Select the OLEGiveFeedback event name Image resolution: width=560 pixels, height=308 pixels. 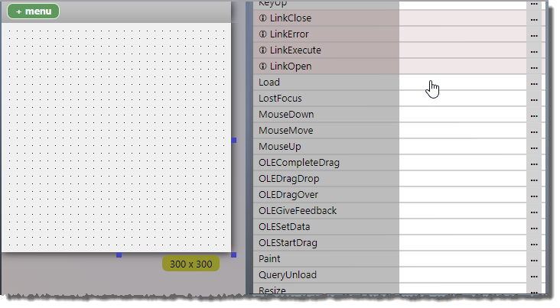pyautogui.click(x=298, y=211)
